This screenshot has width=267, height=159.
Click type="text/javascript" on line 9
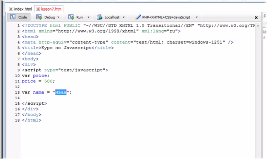coord(75,70)
